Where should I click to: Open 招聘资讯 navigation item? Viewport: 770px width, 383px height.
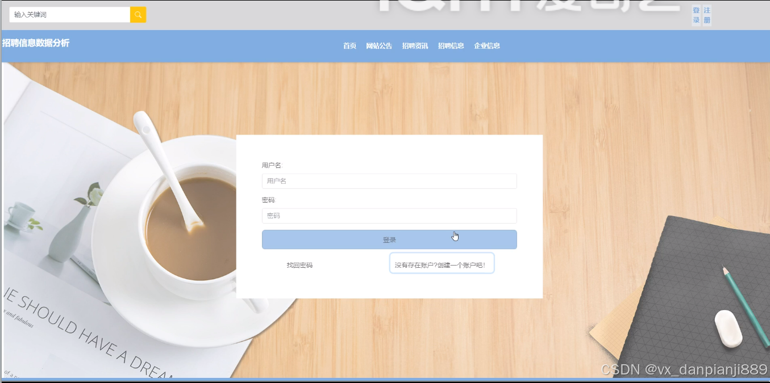415,46
